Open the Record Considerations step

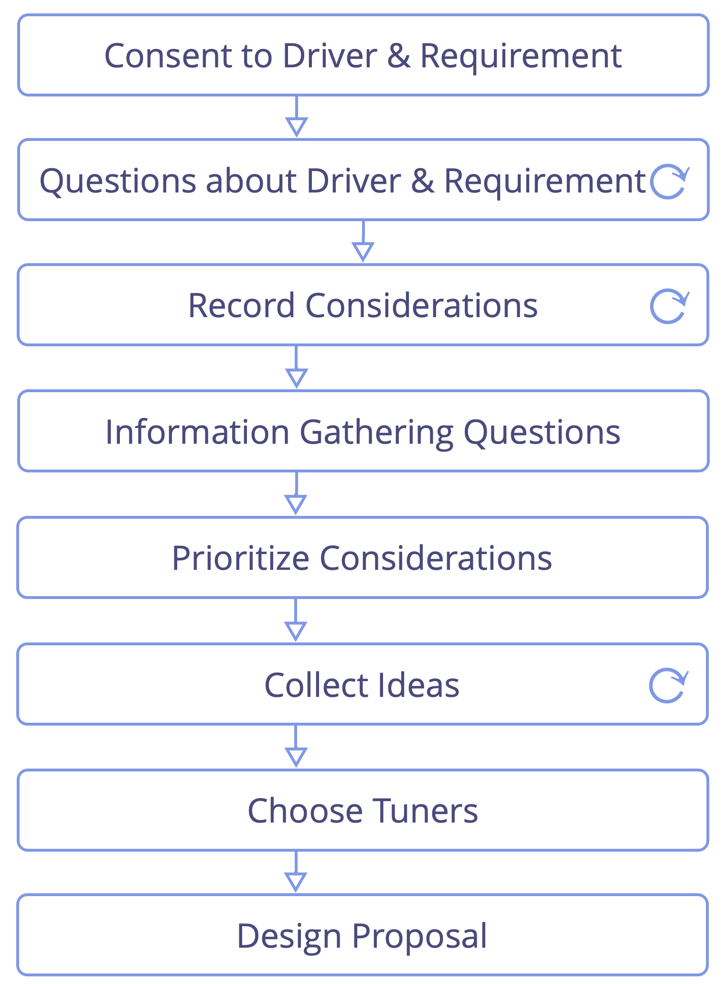363,305
